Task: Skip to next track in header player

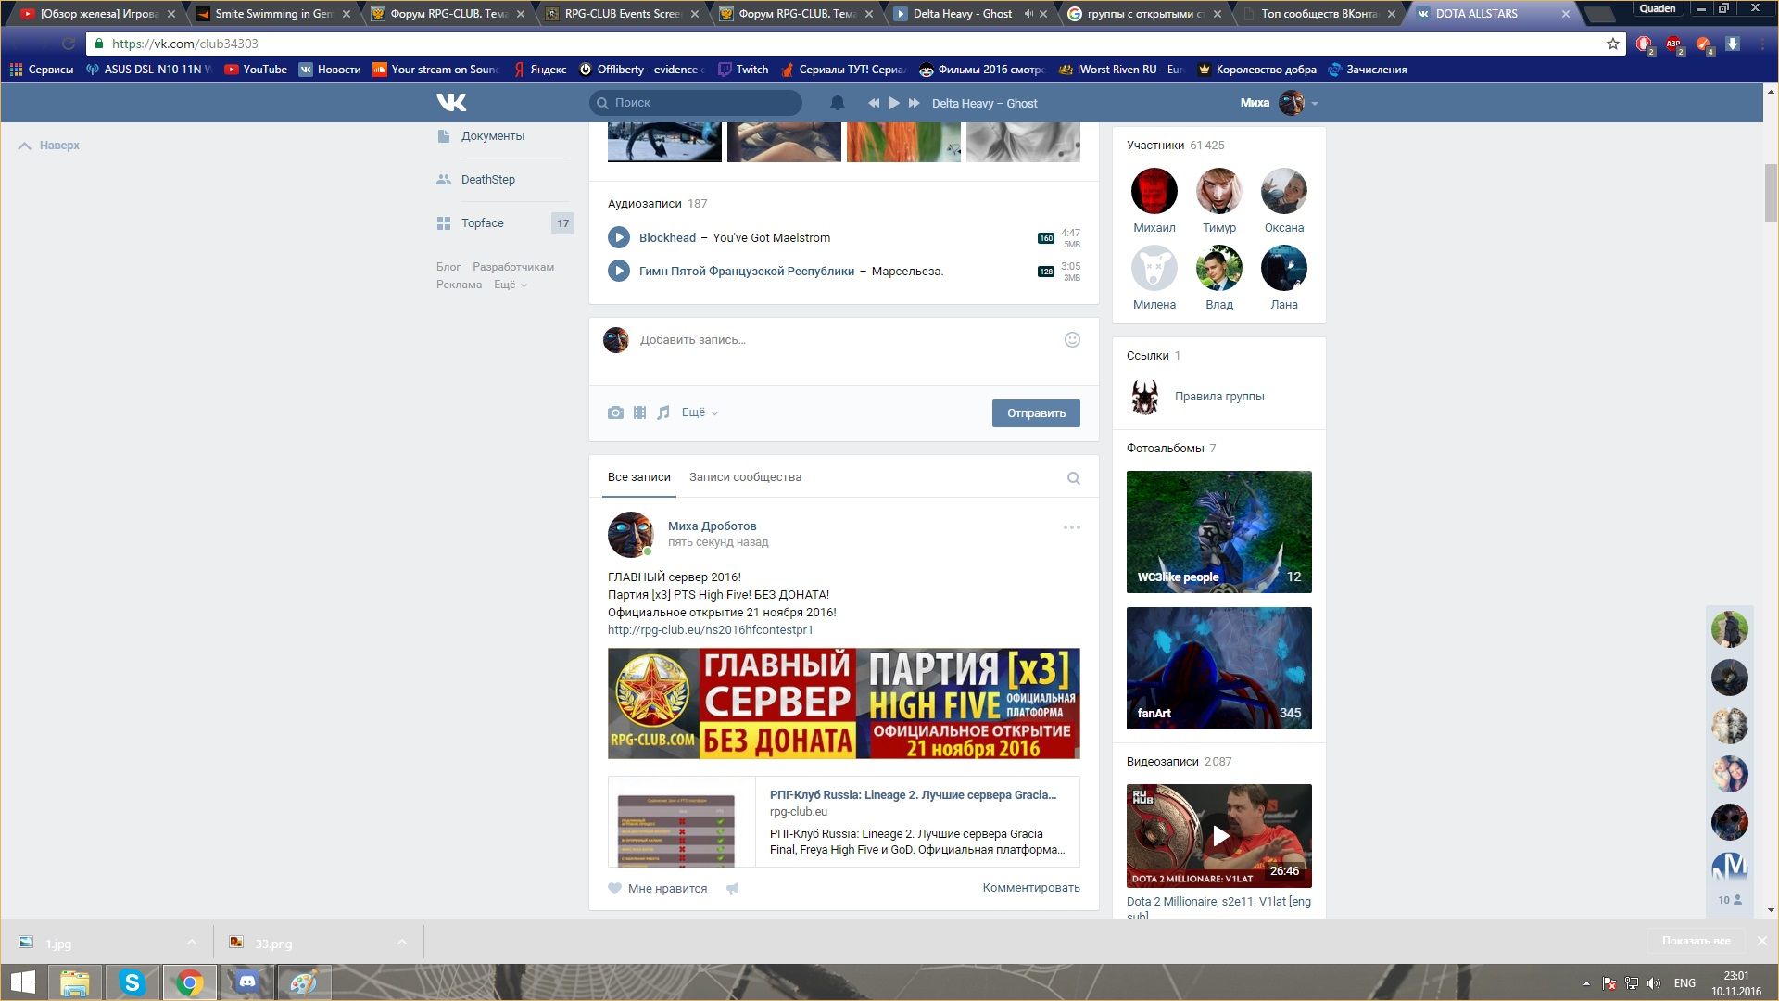Action: pos(914,103)
